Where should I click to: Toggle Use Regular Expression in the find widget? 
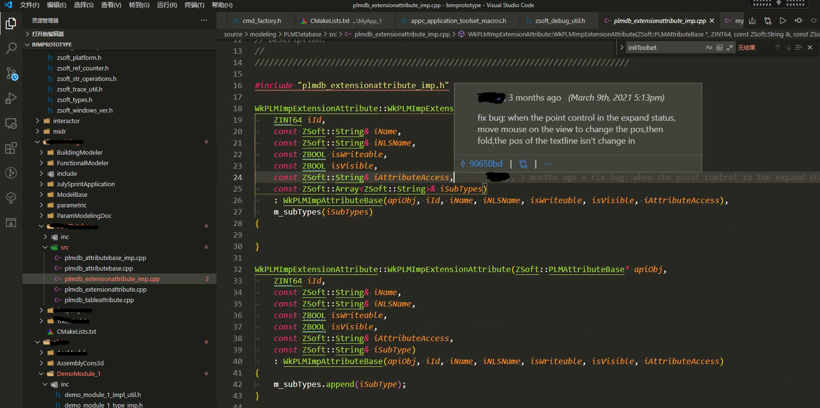click(729, 47)
